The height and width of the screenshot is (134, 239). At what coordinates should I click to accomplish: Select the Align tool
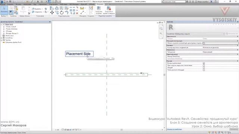(52, 8)
